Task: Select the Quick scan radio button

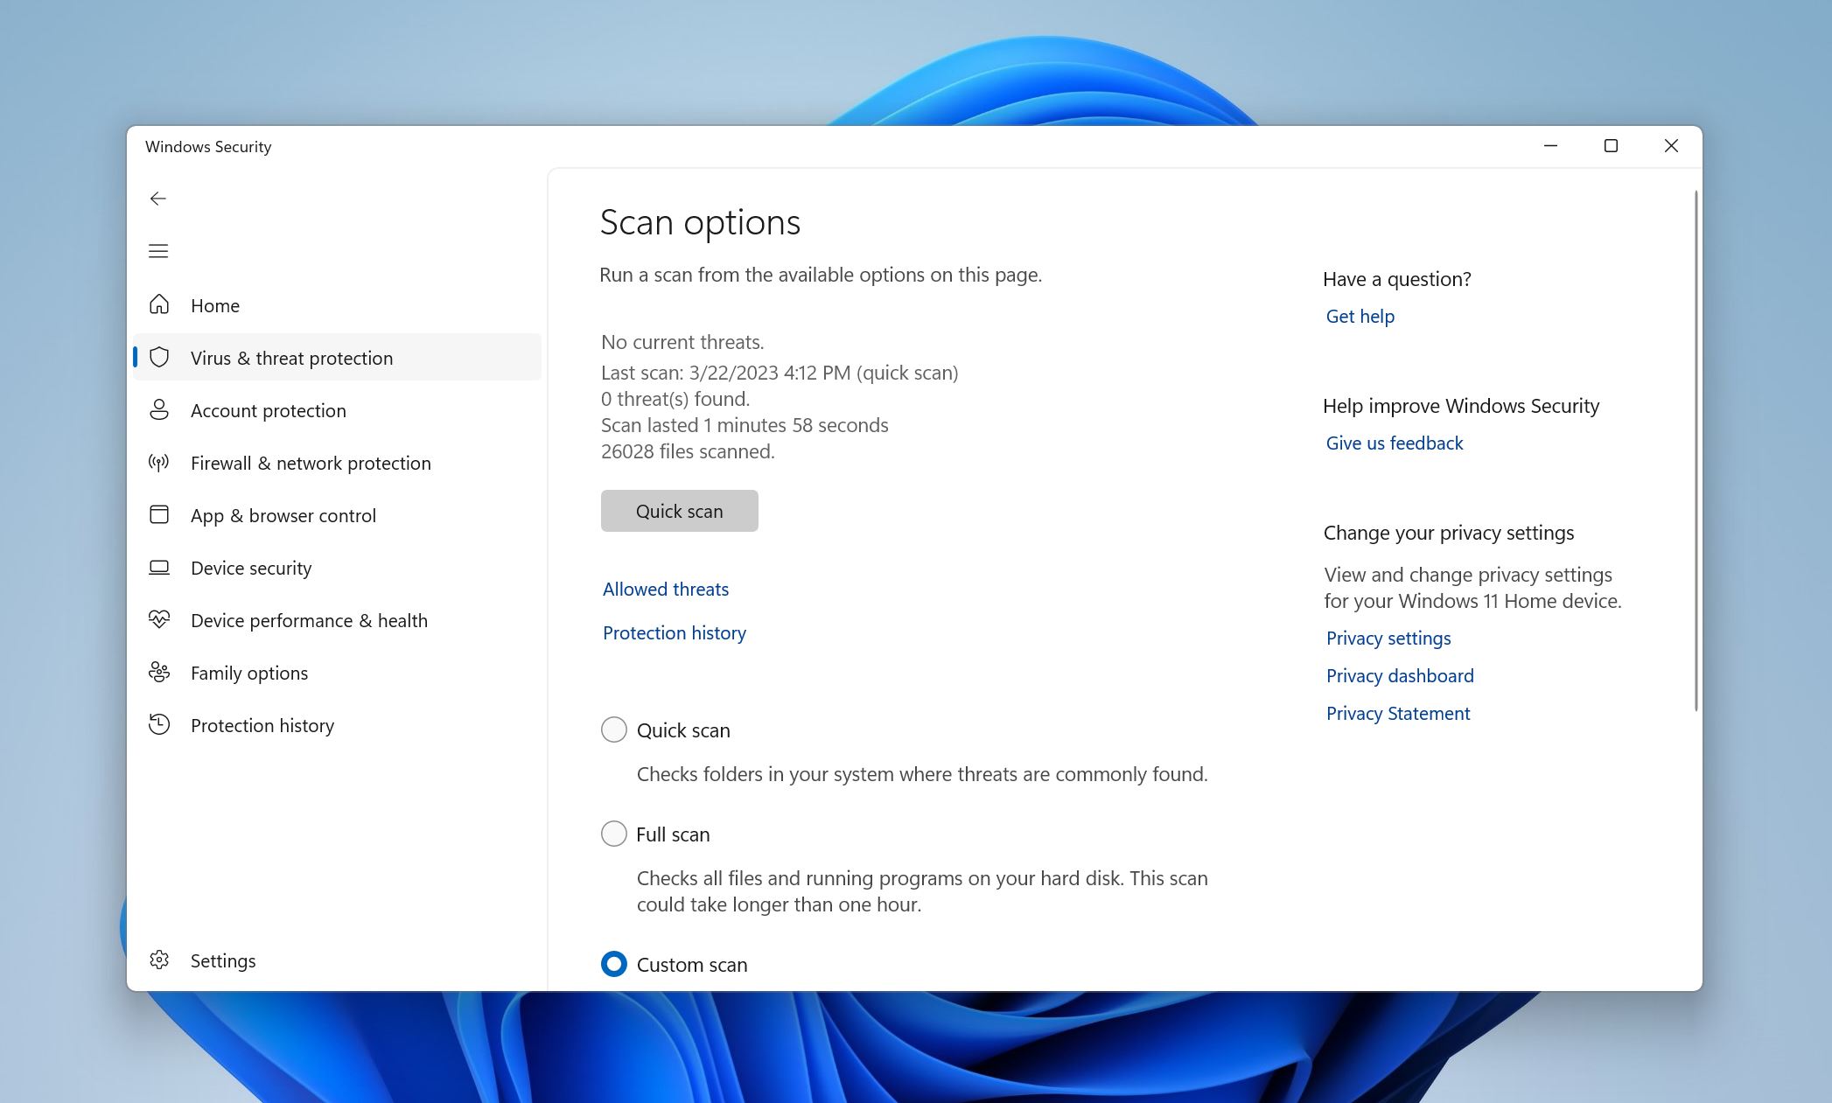Action: tap(612, 729)
